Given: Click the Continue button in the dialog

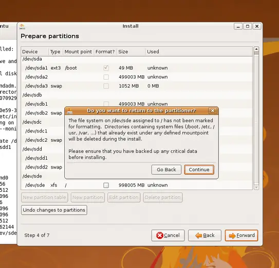Looking at the screenshot, I should point(199,170).
